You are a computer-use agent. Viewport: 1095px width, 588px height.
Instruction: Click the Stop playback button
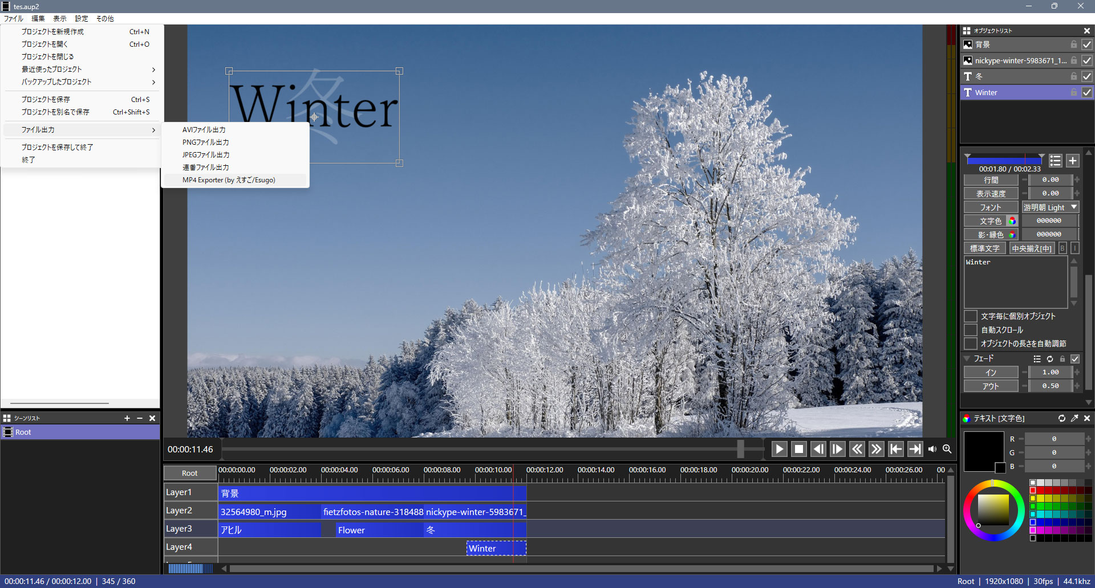(x=798, y=450)
